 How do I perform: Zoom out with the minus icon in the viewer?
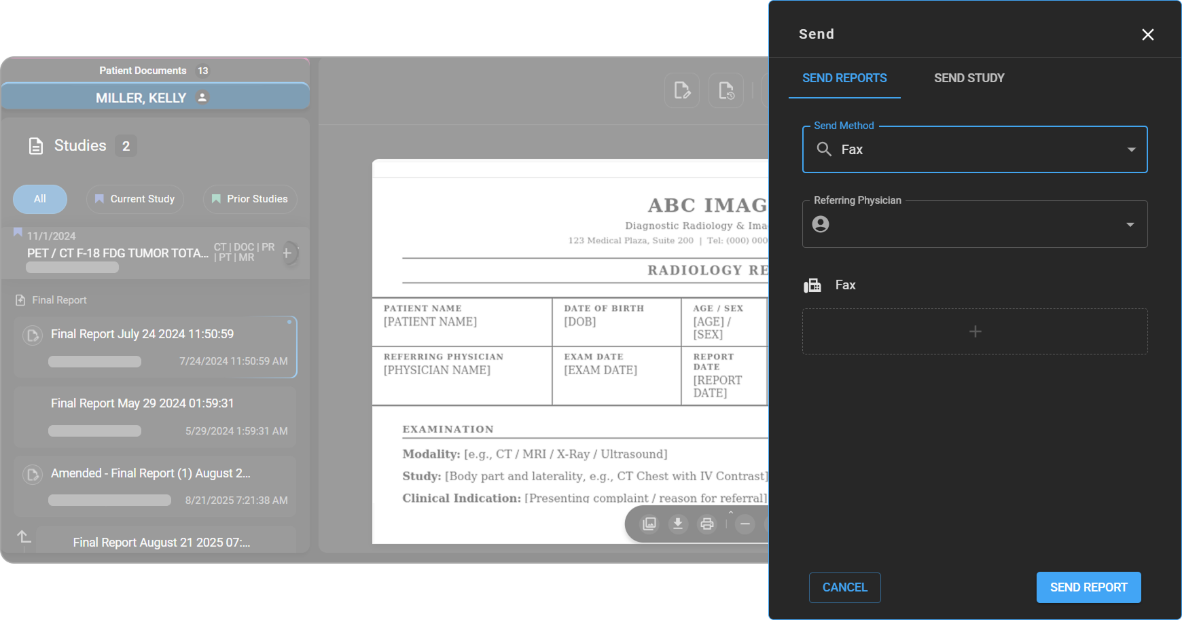click(x=745, y=524)
